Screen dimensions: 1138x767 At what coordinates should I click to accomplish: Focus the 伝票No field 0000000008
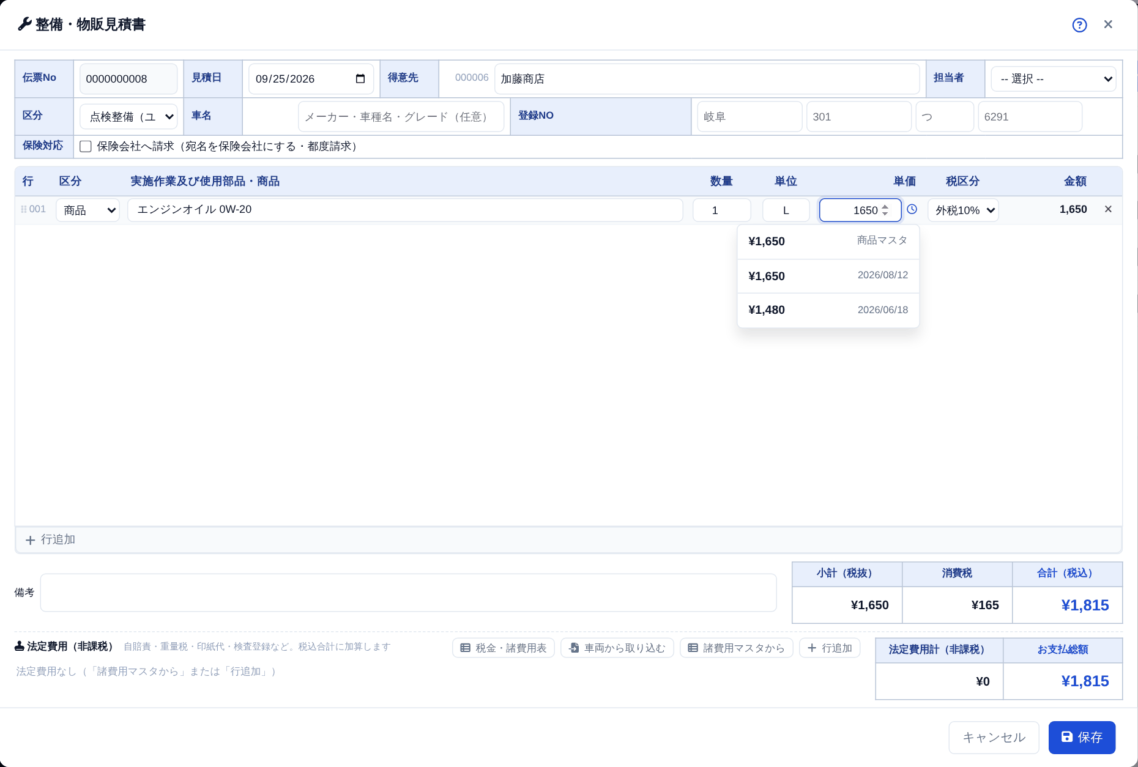(x=128, y=79)
